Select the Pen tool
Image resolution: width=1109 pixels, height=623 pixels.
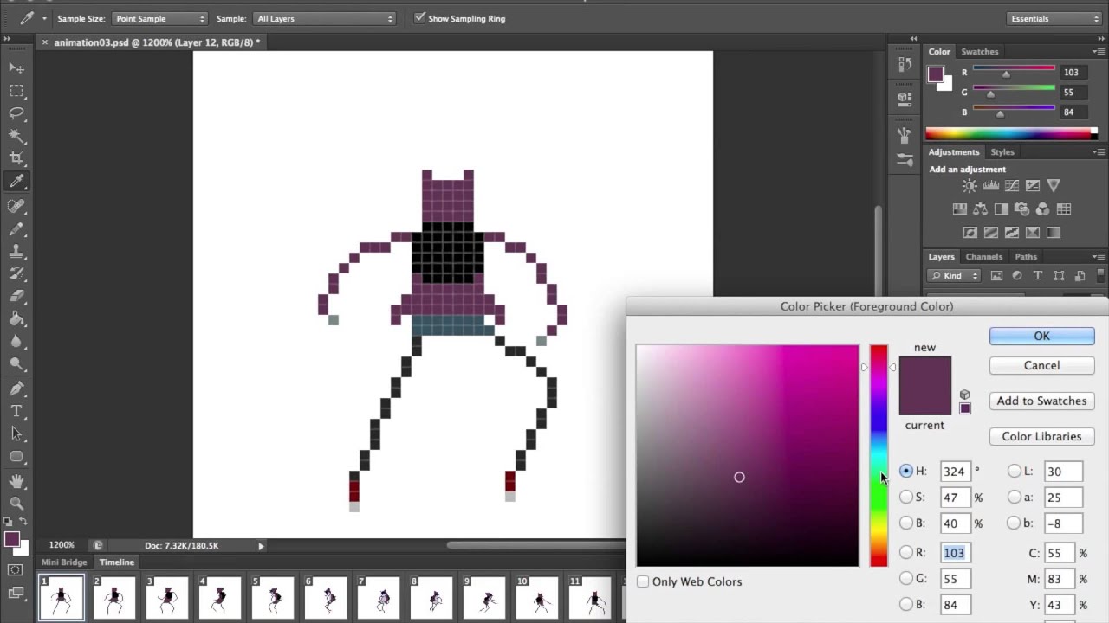point(16,389)
